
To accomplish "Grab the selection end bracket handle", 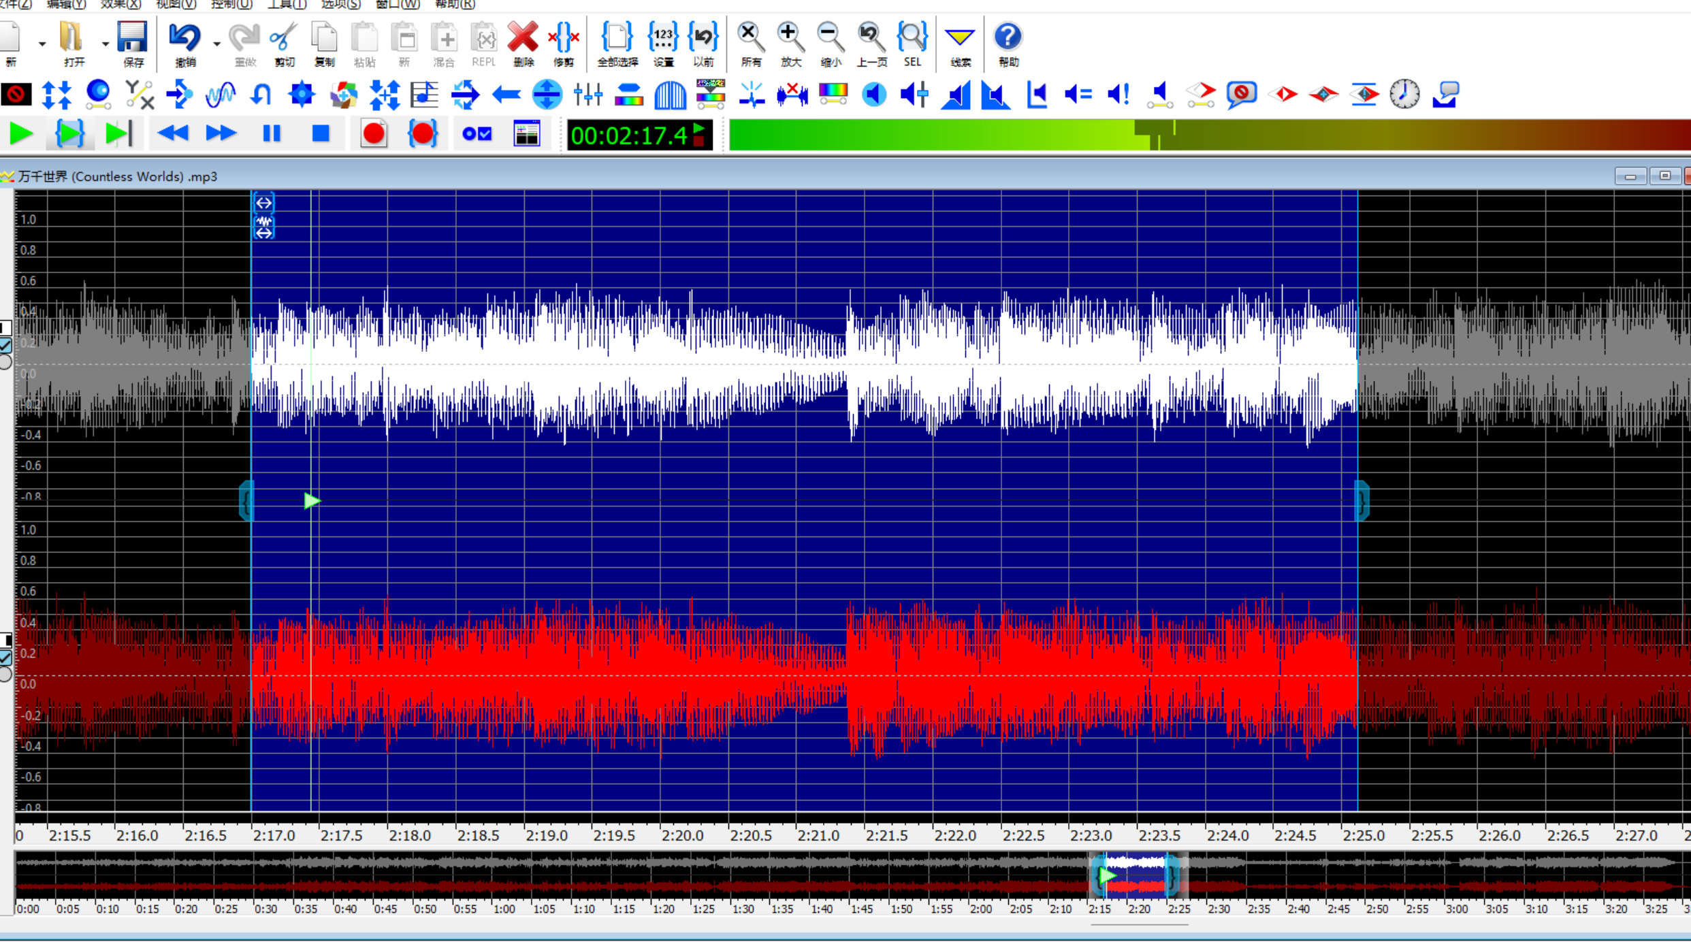I will pyautogui.click(x=1362, y=501).
